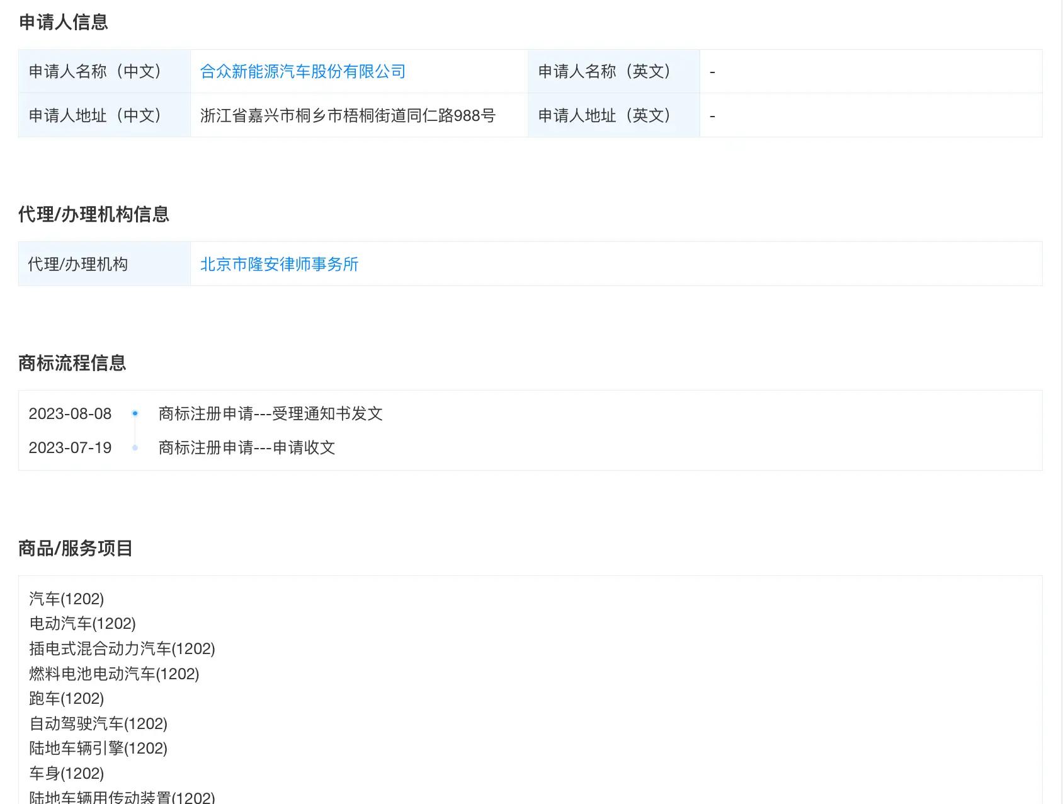Viewport: 1063px width, 804px height.
Task: Select date text 2023-08-08
Action: click(x=70, y=413)
